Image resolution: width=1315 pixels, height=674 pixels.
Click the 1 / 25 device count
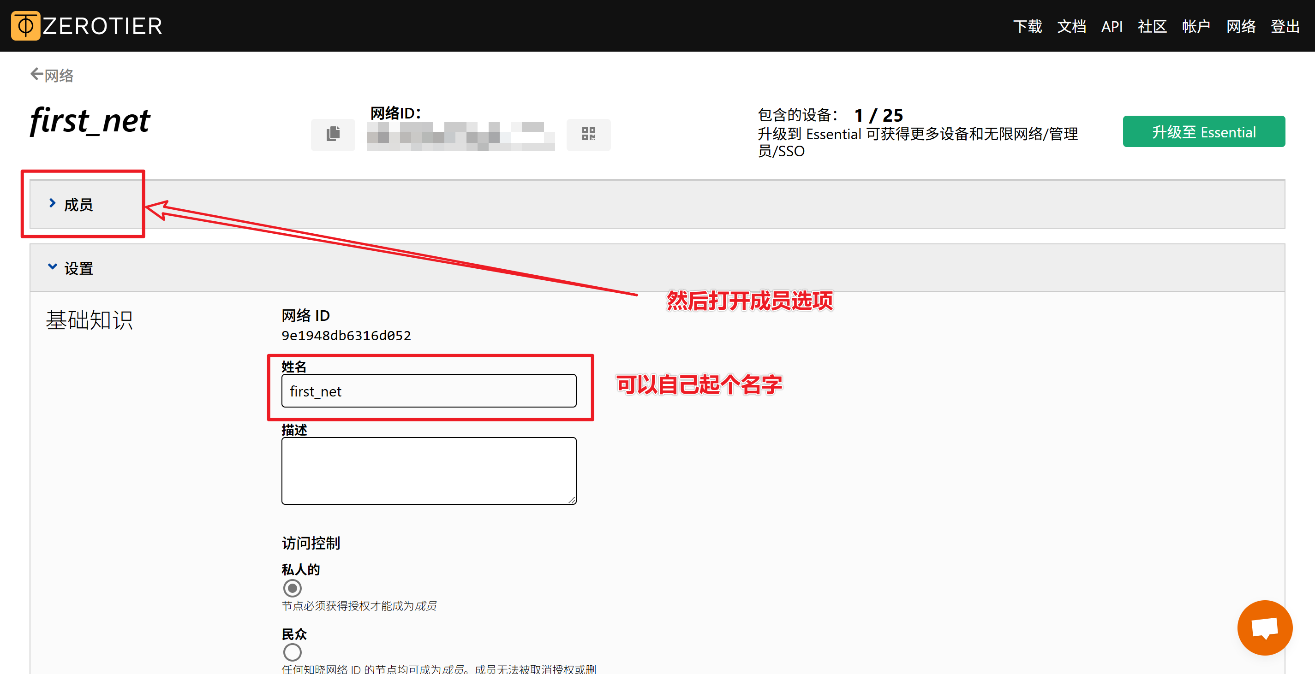(x=878, y=115)
